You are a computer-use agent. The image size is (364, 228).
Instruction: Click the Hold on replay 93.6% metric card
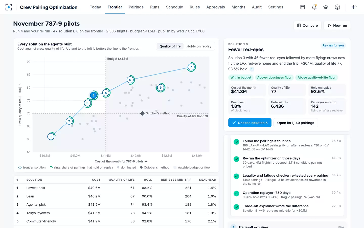pos(327,90)
